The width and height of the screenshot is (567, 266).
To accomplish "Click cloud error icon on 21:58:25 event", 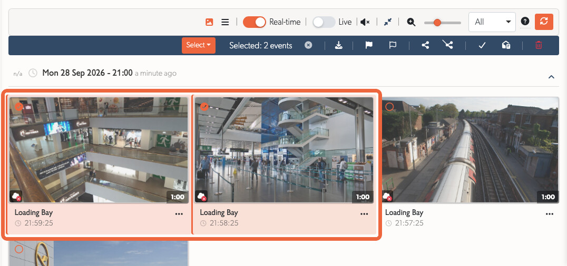I will tap(202, 197).
